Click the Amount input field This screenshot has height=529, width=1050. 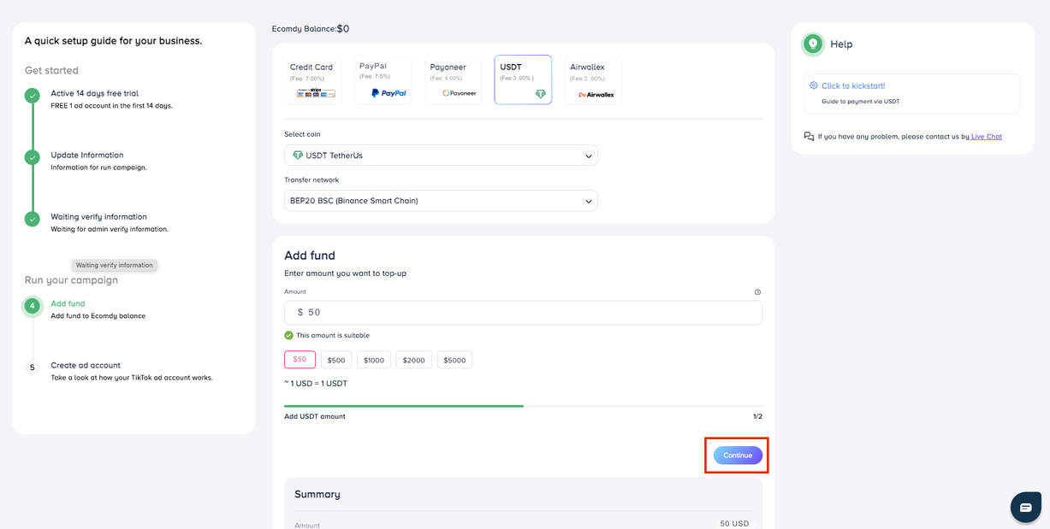[523, 313]
